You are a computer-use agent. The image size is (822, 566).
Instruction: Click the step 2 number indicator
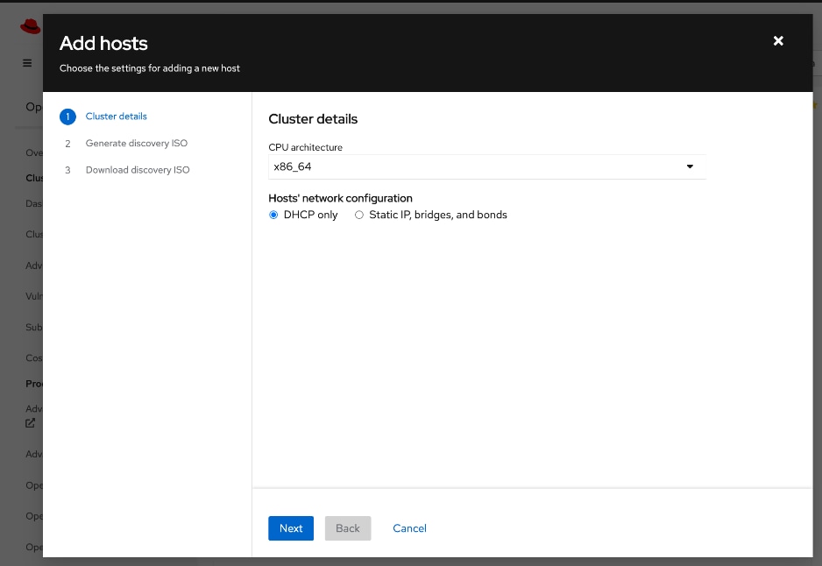pos(67,143)
